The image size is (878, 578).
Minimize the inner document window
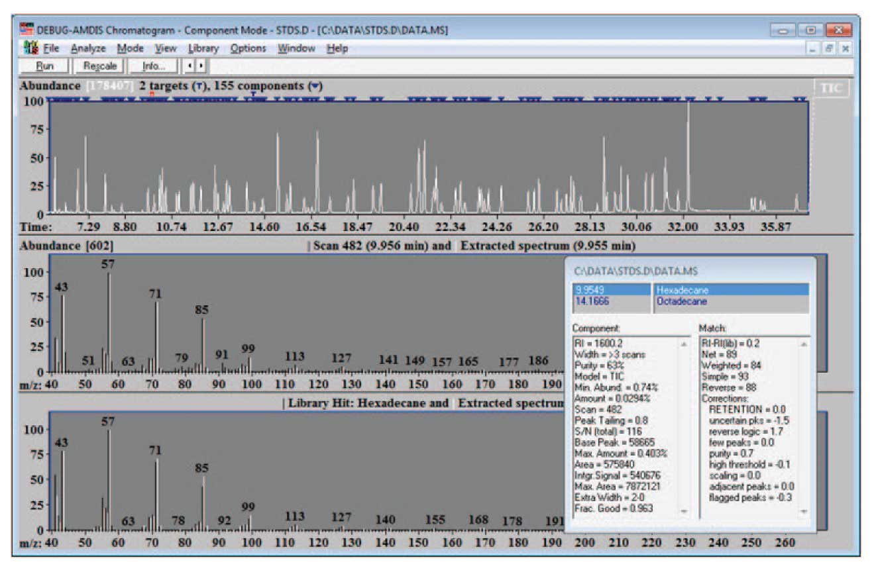813,48
